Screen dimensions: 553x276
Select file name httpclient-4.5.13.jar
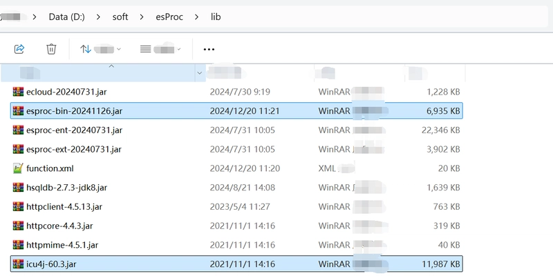pos(64,206)
